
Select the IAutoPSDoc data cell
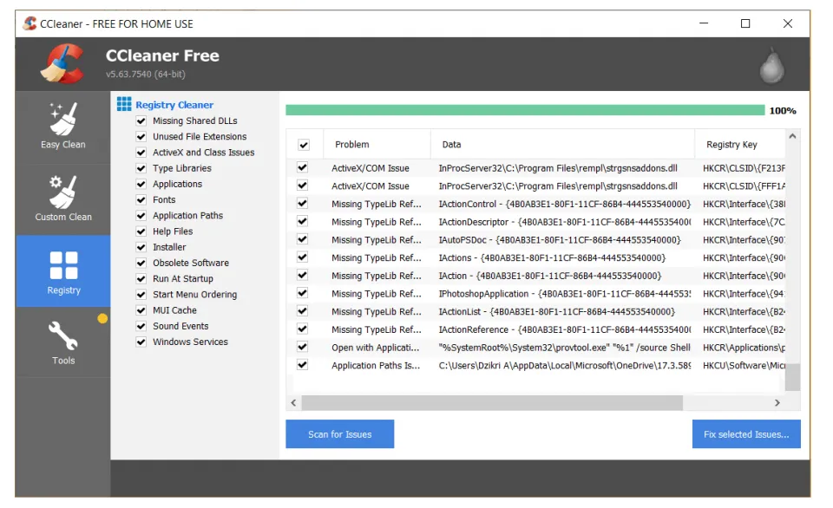560,240
